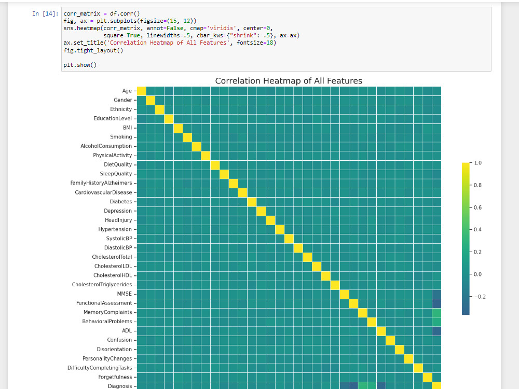
Task: Click the yellow diagonal cell in Diagnosis row
Action: [436, 386]
